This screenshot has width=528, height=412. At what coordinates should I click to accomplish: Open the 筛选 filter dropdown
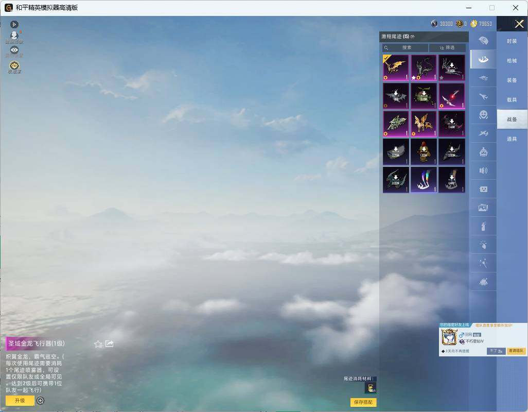coord(448,47)
